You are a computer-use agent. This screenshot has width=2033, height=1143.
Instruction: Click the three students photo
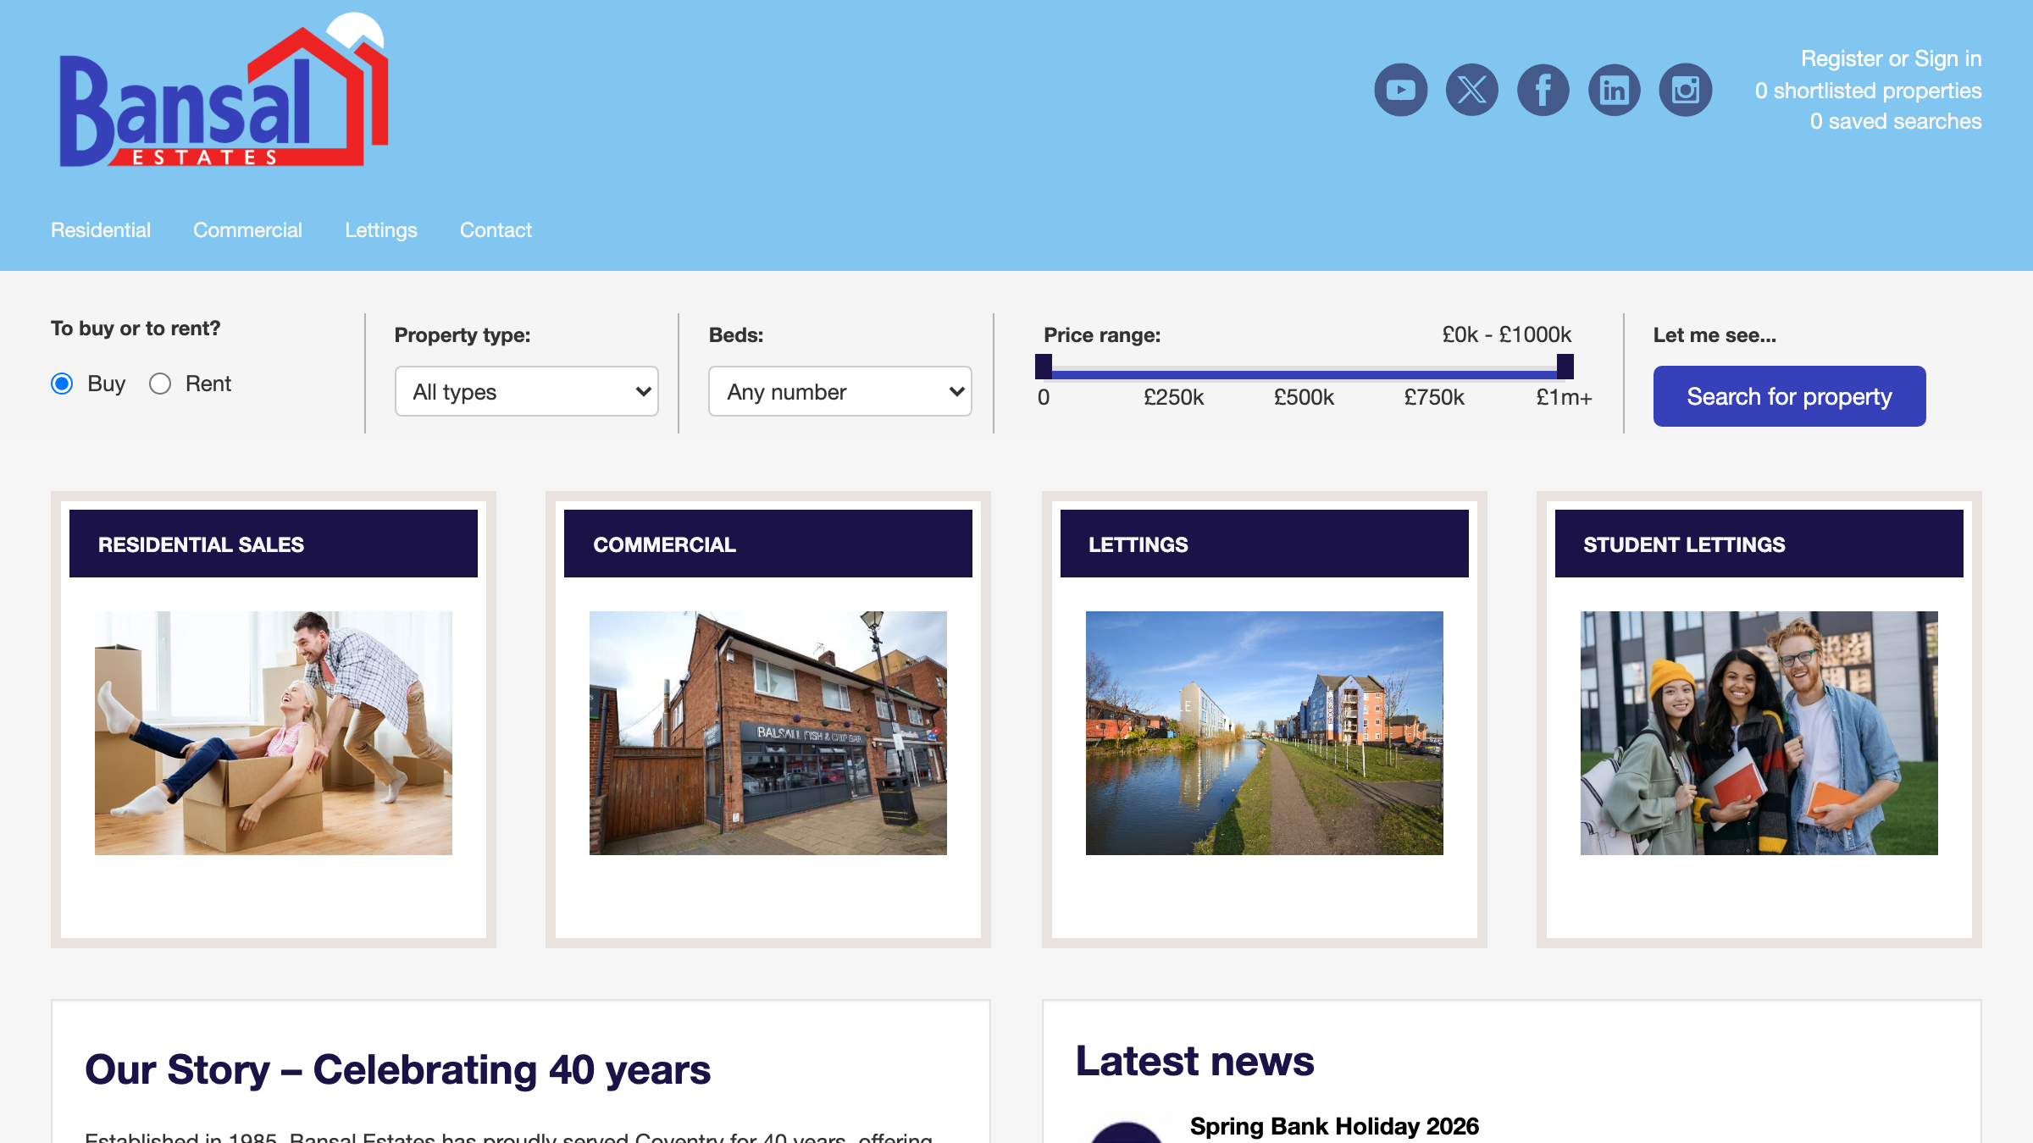1759,733
